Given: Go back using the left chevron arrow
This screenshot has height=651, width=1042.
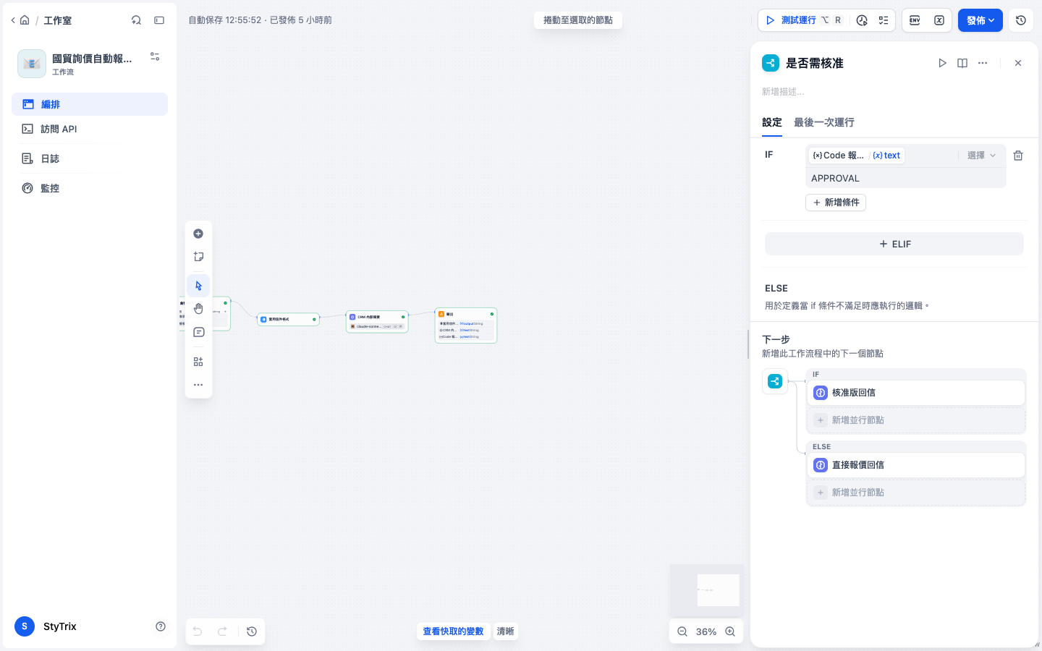Looking at the screenshot, I should (13, 20).
